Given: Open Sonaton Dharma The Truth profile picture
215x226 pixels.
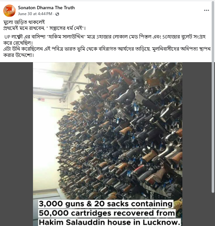Looking at the screenshot, I should [9, 11].
